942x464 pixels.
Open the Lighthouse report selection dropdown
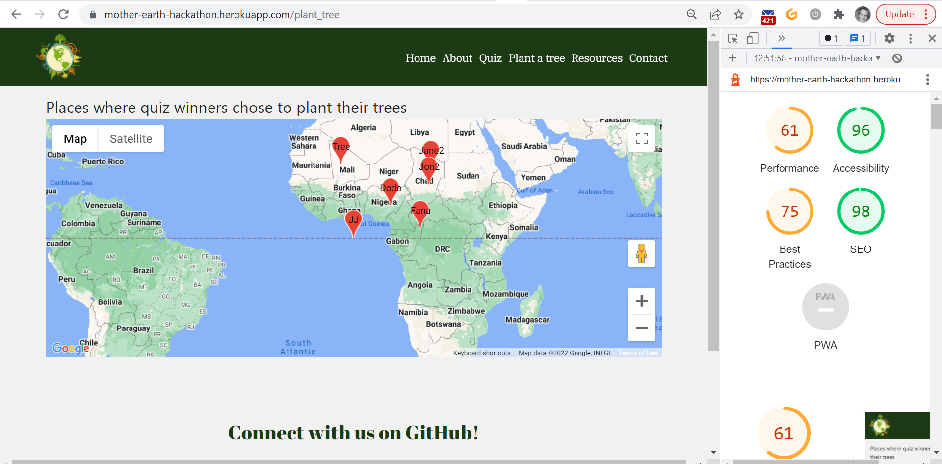(817, 58)
